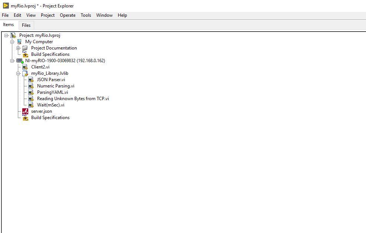Open the File menu
Screen dimensions: 366x233
pyautogui.click(x=5, y=15)
